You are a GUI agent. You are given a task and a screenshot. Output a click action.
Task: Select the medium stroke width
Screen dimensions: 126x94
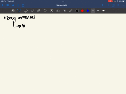(x=98, y=11)
